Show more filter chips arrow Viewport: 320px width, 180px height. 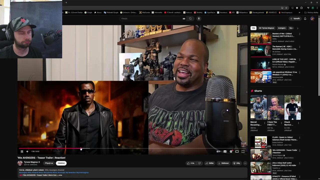297,28
